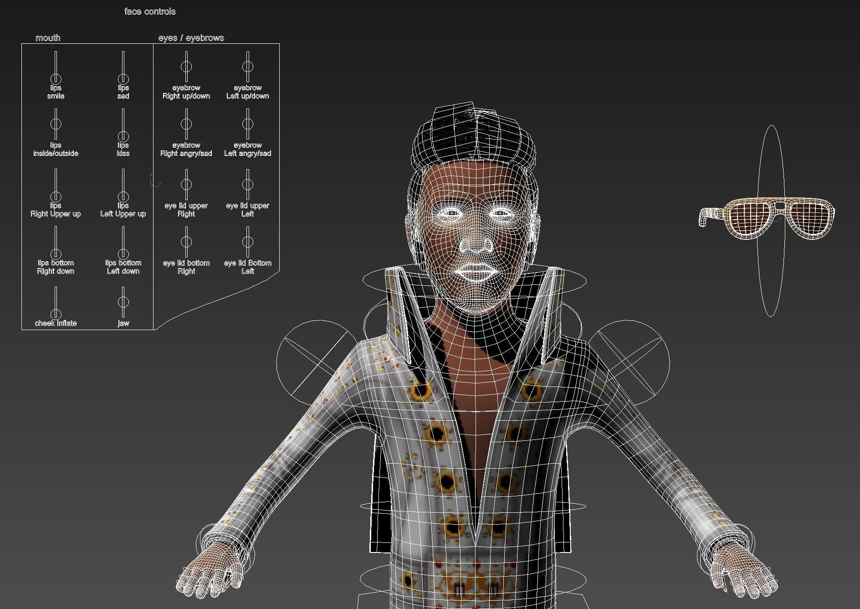Select the cheek inflate slider handle

tap(56, 314)
